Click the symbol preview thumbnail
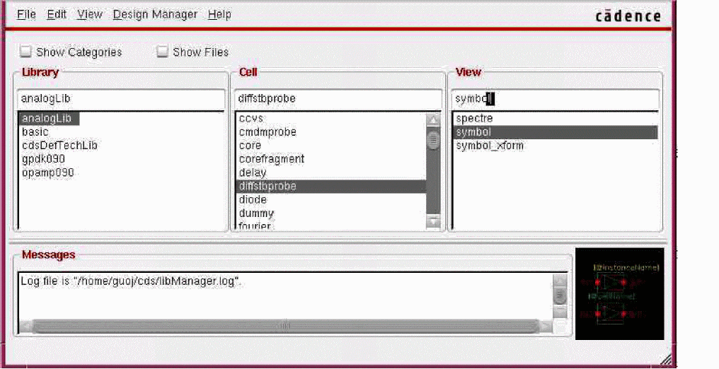This screenshot has width=719, height=369. click(619, 294)
